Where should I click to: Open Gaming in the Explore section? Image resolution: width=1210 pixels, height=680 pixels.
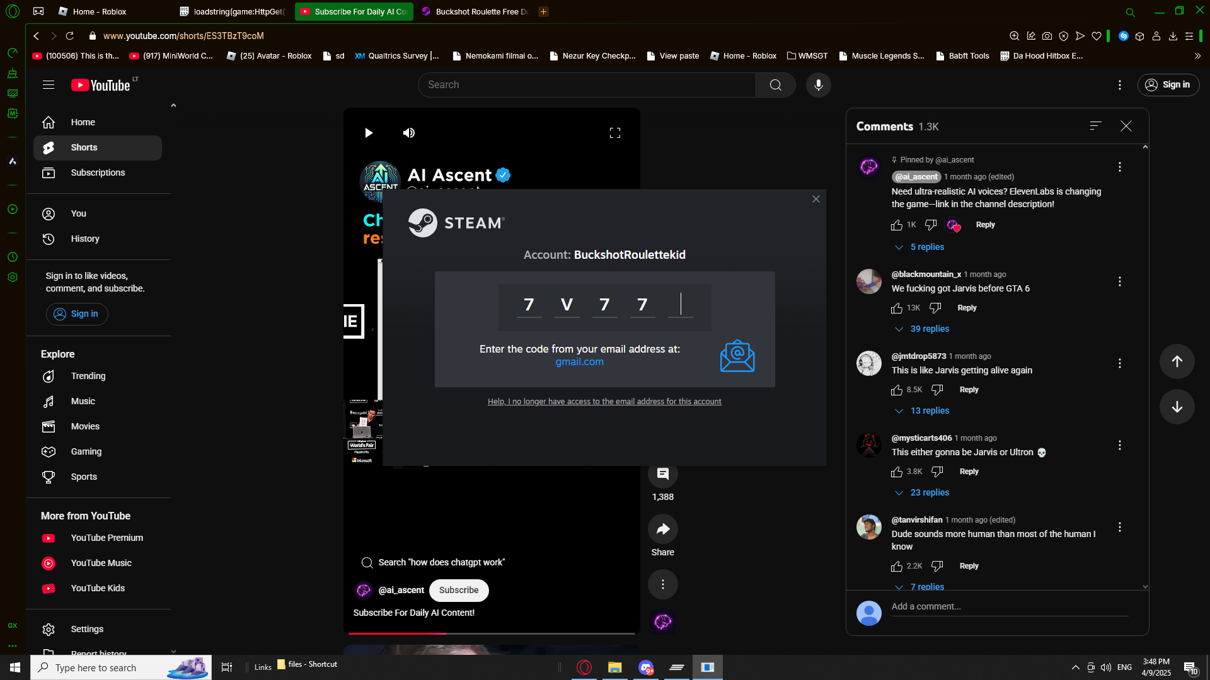[98, 451]
